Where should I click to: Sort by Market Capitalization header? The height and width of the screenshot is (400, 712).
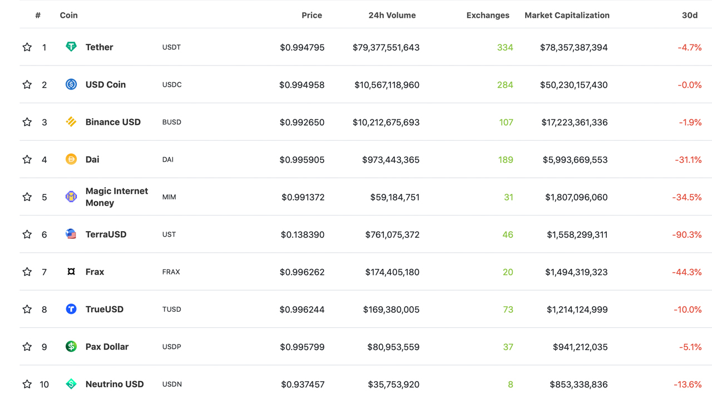click(x=567, y=16)
